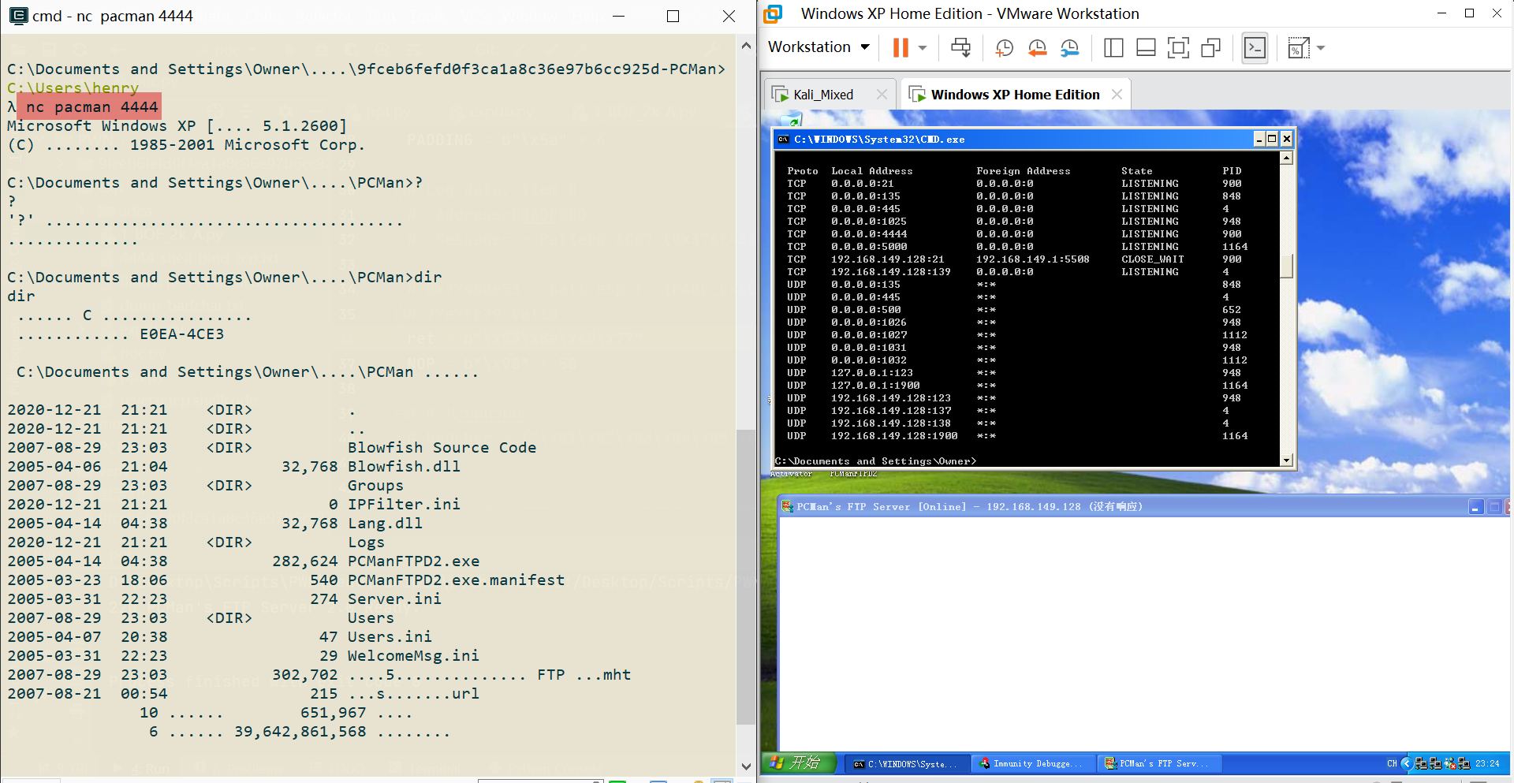
Task: Click down arrow on XP cmd scrollbar
Action: (1286, 460)
